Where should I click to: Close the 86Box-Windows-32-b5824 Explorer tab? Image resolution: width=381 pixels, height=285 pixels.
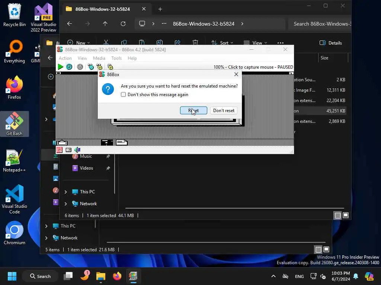pyautogui.click(x=144, y=9)
